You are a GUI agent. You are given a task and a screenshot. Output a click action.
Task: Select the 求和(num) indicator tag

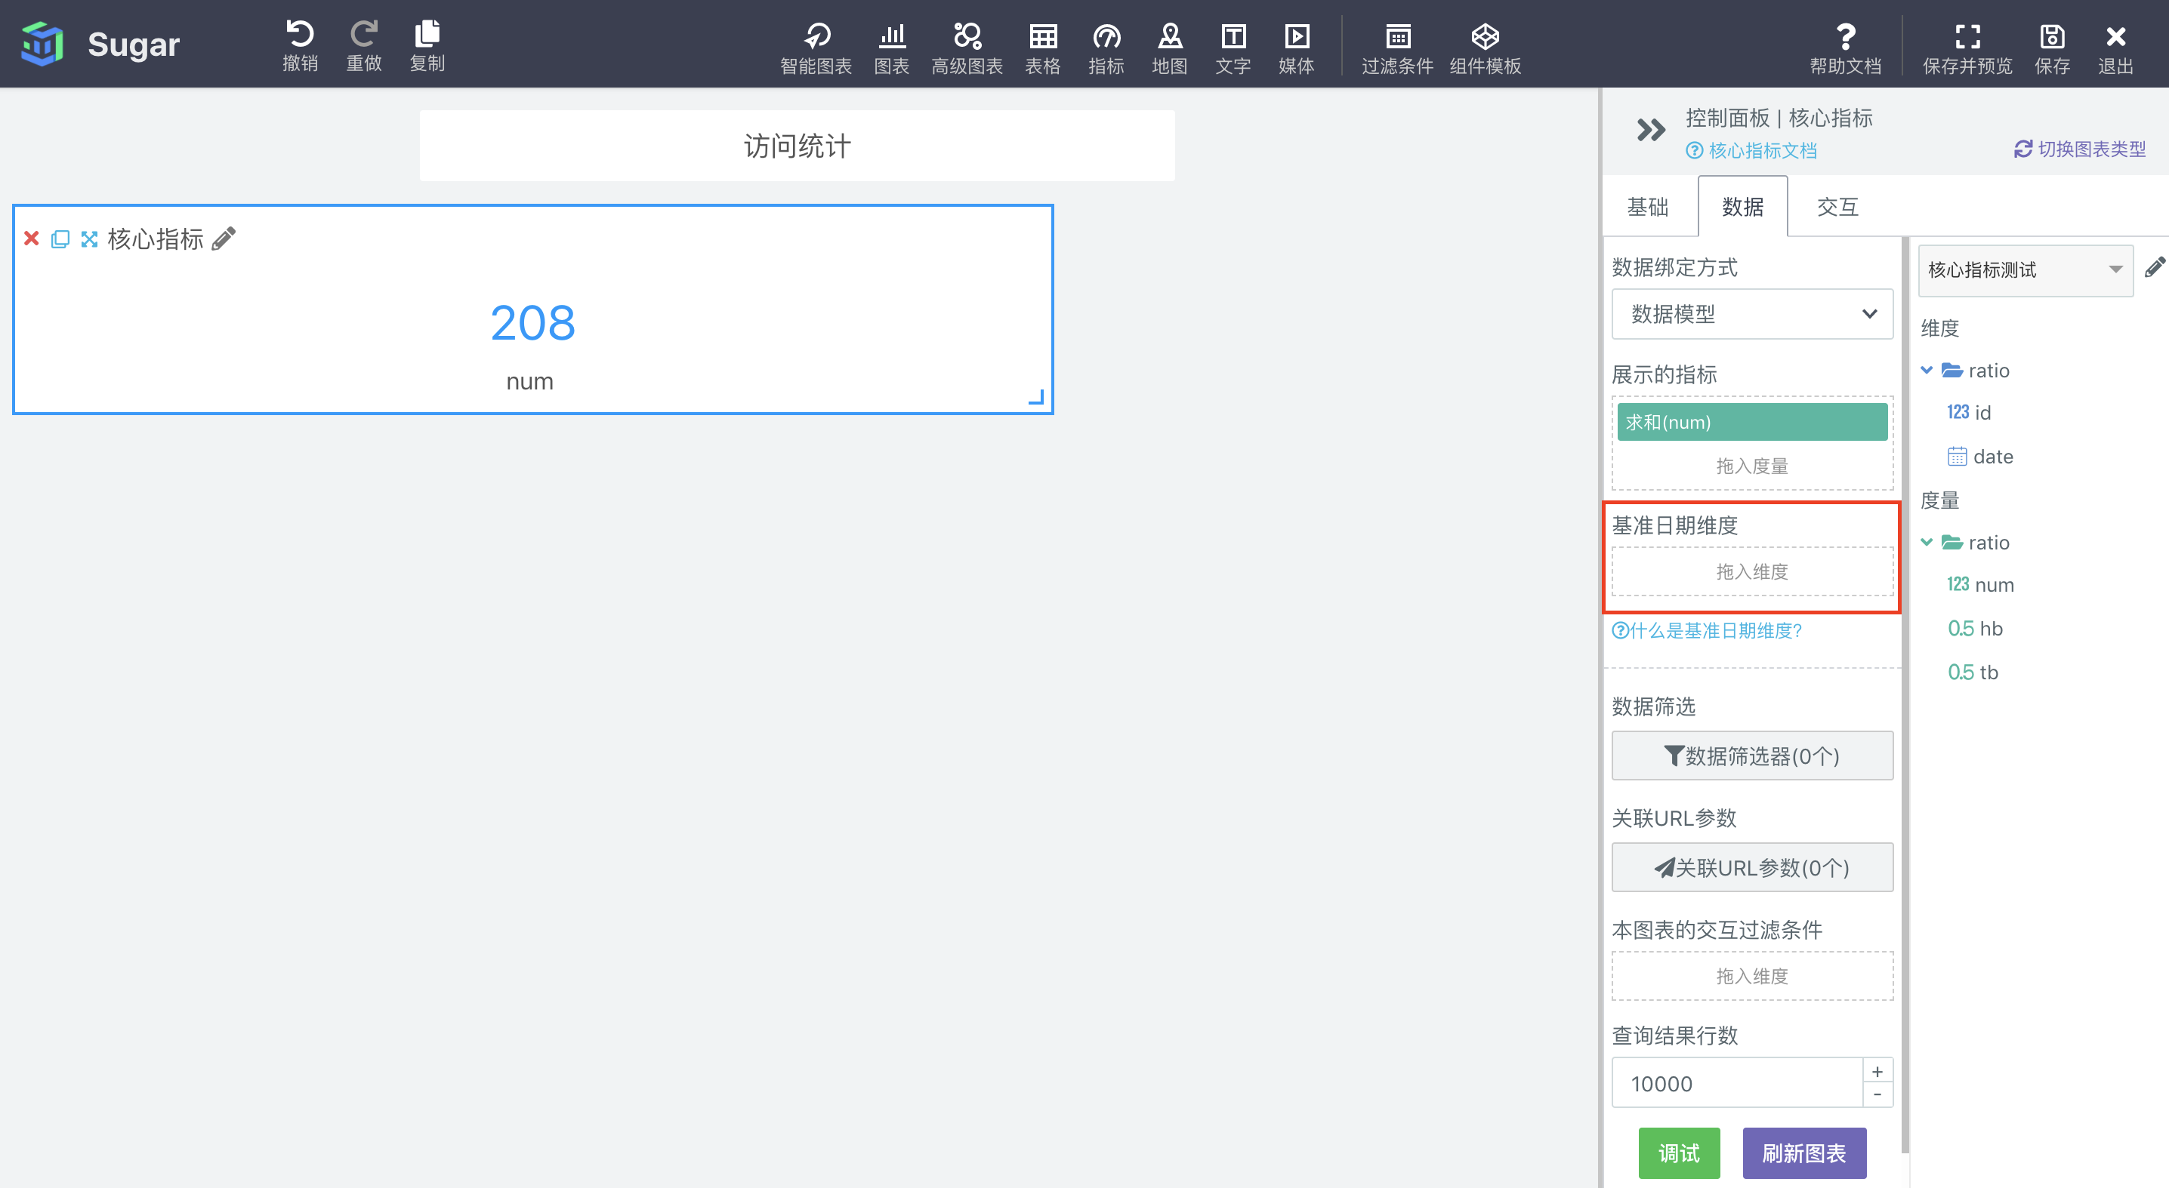(1752, 421)
